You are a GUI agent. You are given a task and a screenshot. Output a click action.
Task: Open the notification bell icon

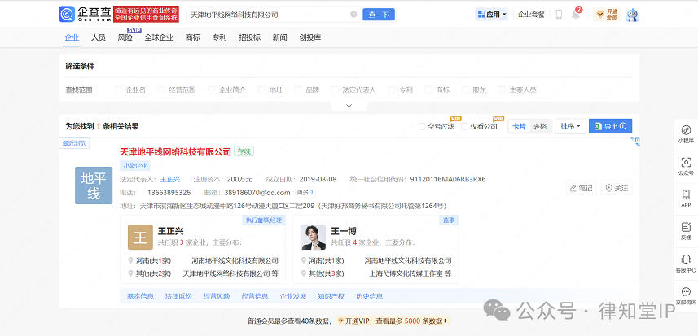(x=576, y=15)
